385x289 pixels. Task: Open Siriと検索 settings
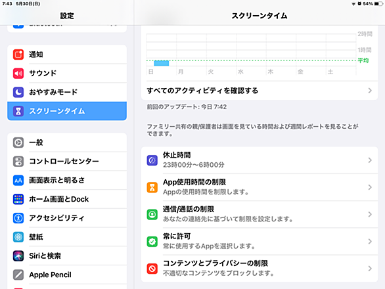[x=67, y=256]
